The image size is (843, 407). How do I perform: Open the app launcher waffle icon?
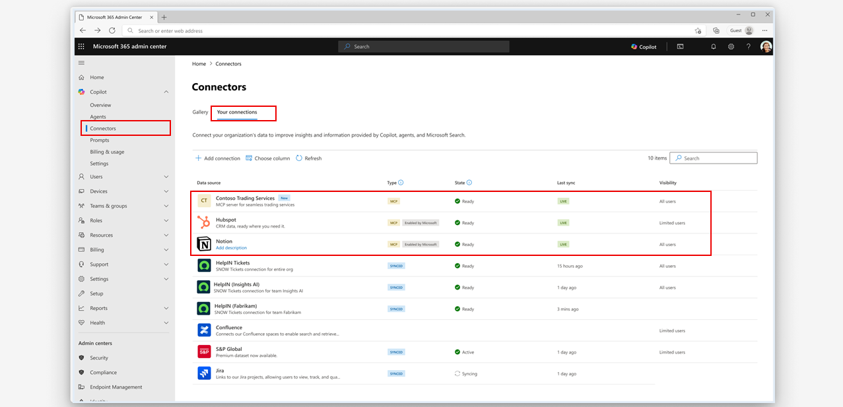point(81,47)
